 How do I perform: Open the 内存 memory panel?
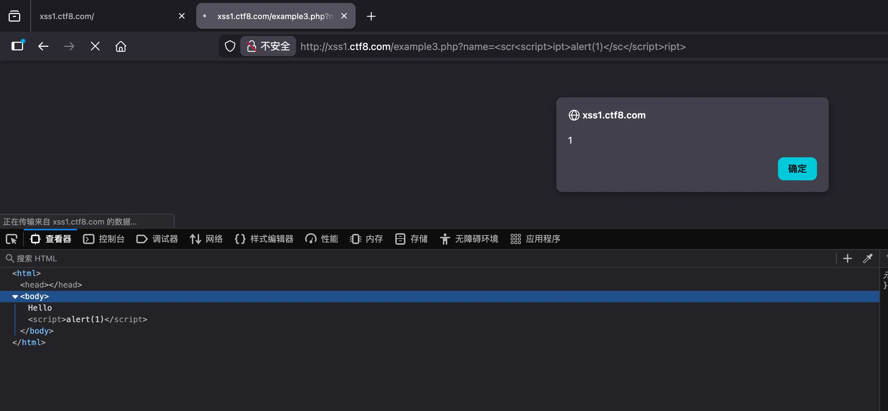click(x=366, y=239)
